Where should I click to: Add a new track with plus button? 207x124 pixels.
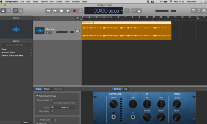37,18
